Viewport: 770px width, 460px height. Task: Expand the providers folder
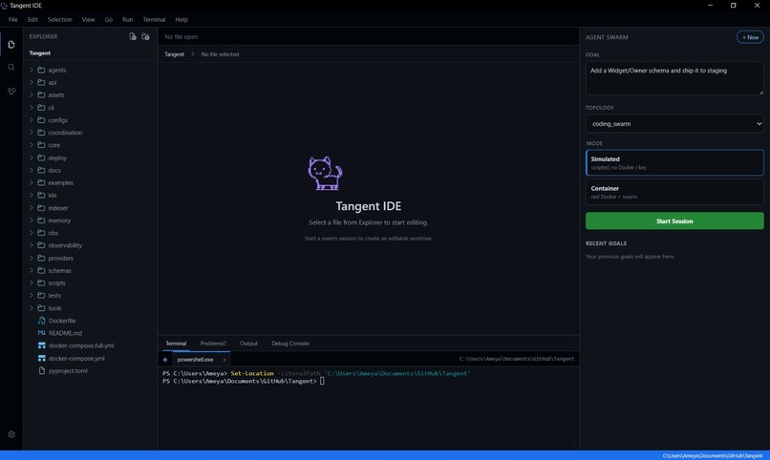click(32, 258)
